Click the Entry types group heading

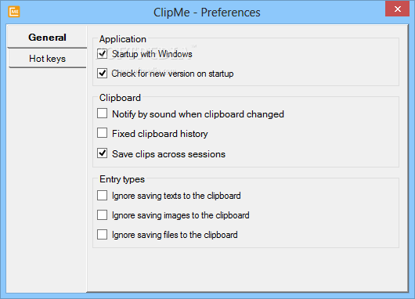click(x=122, y=179)
